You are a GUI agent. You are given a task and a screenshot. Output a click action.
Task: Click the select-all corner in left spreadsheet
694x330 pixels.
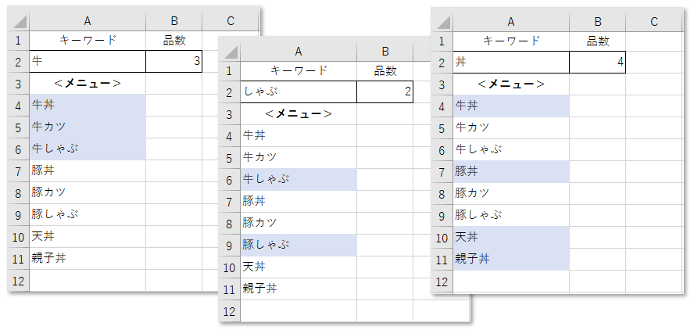tap(18, 21)
